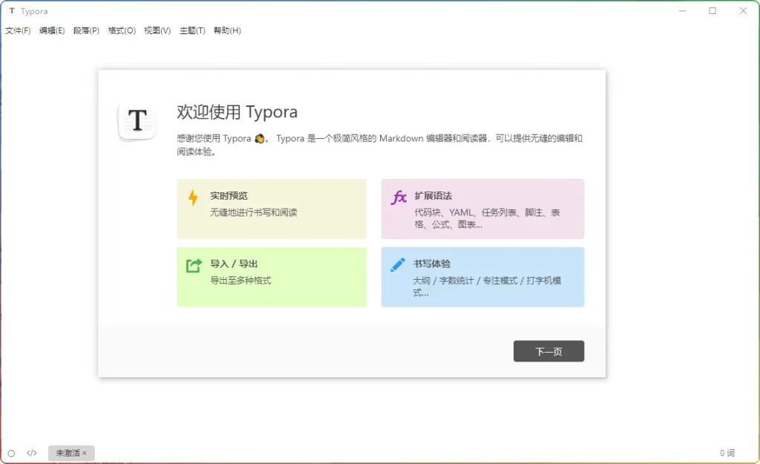This screenshot has width=760, height=464.
Task: Click the blue pencil icon for 书写体验
Action: 398,264
